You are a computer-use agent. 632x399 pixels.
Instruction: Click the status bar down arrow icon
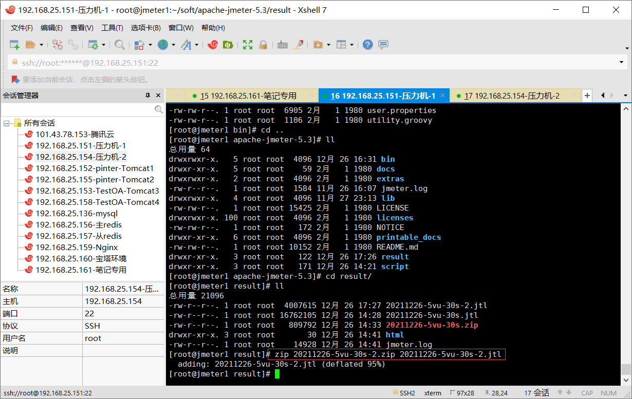point(570,393)
